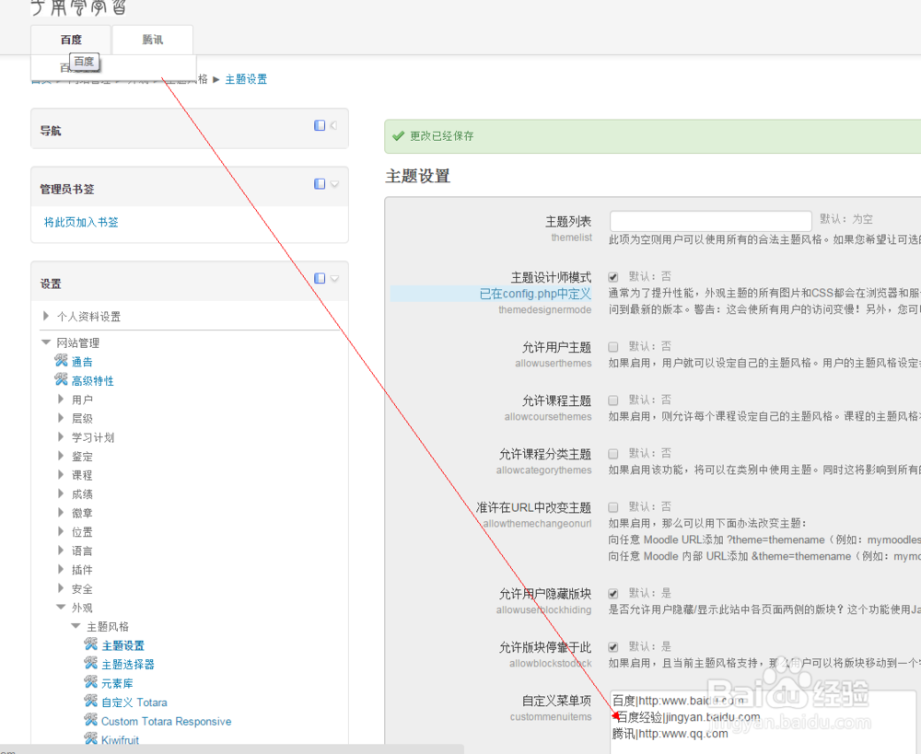Image resolution: width=921 pixels, height=754 pixels.
Task: Dock the 导航 block icon
Action: (320, 125)
